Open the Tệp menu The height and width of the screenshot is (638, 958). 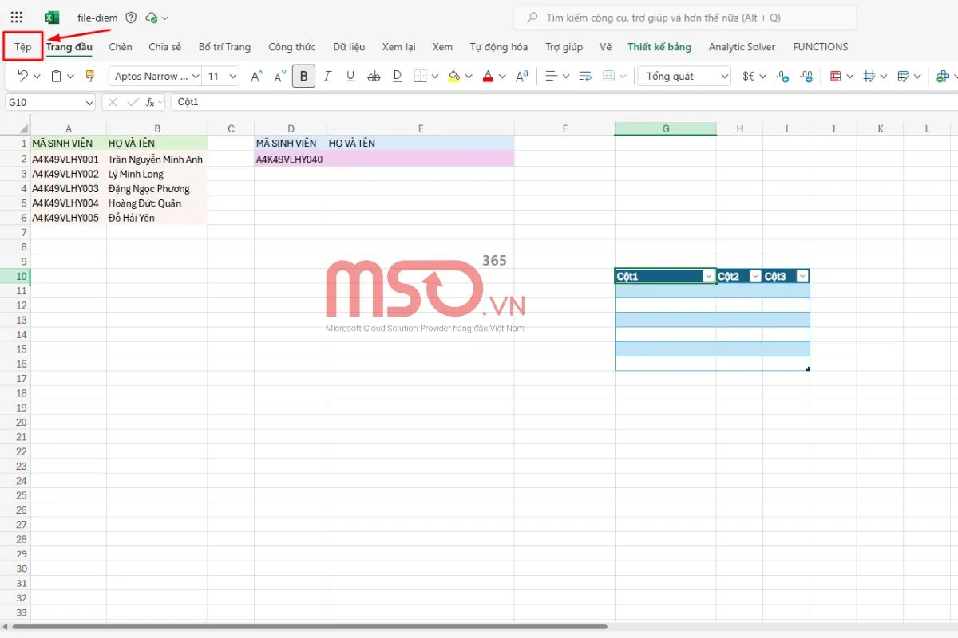point(23,47)
